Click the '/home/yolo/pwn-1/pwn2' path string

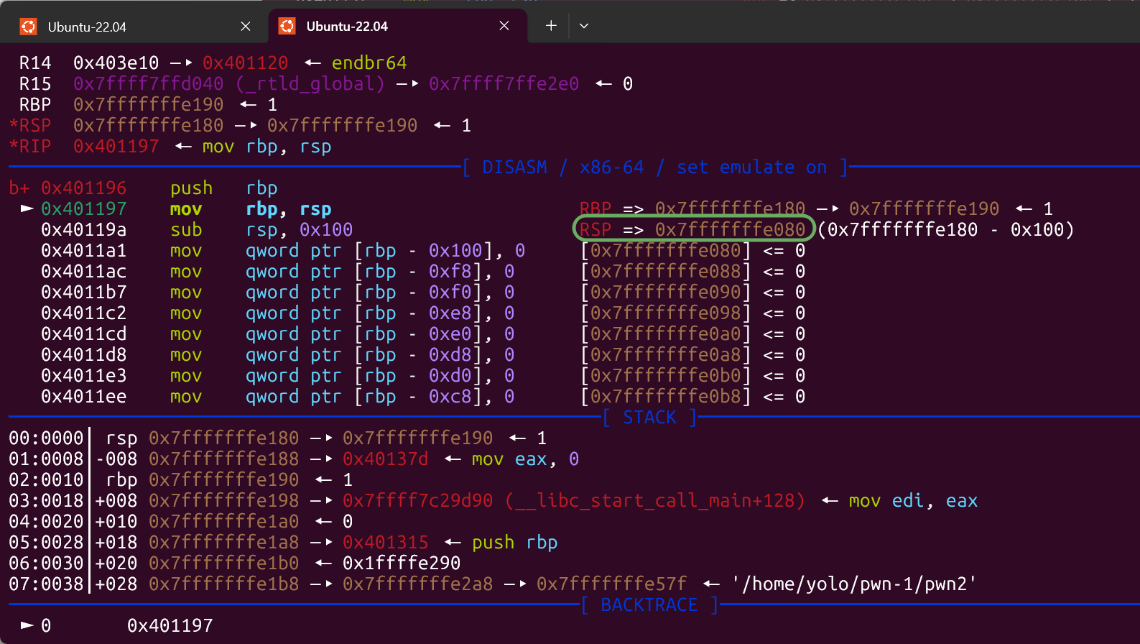(x=854, y=584)
